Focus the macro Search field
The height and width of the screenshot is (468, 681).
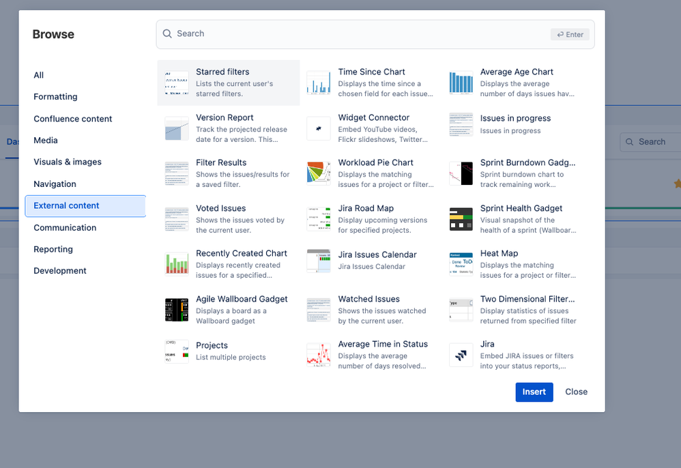[x=375, y=34]
